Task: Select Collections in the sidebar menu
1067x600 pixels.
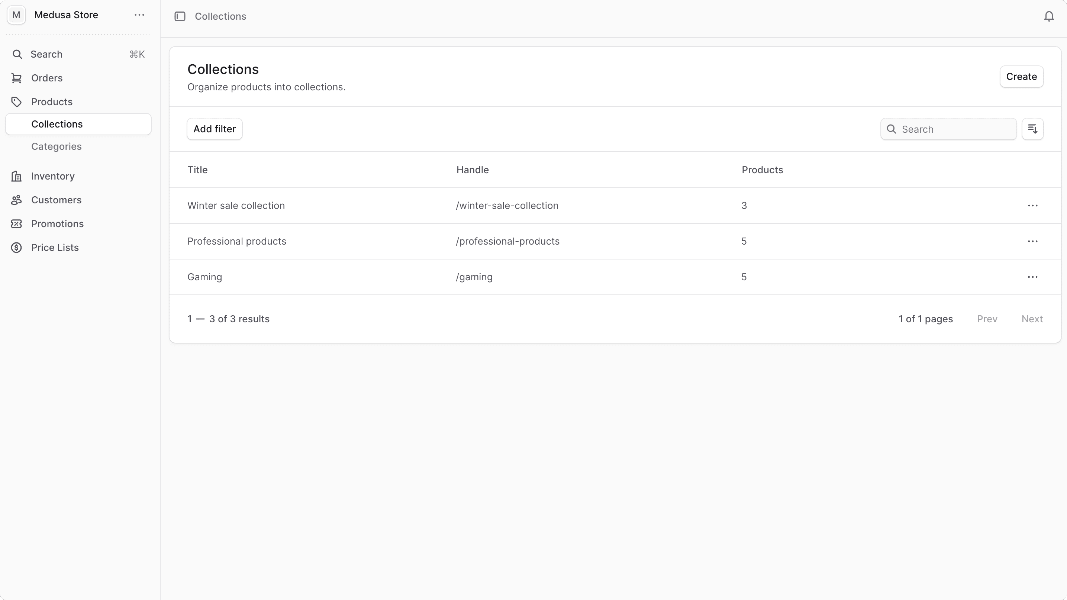Action: (x=57, y=123)
